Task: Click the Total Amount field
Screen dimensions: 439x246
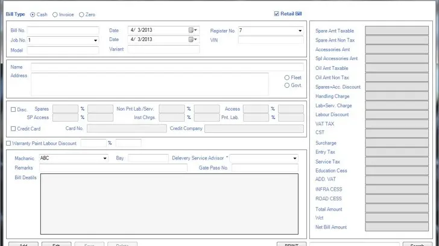Action: click(397, 208)
